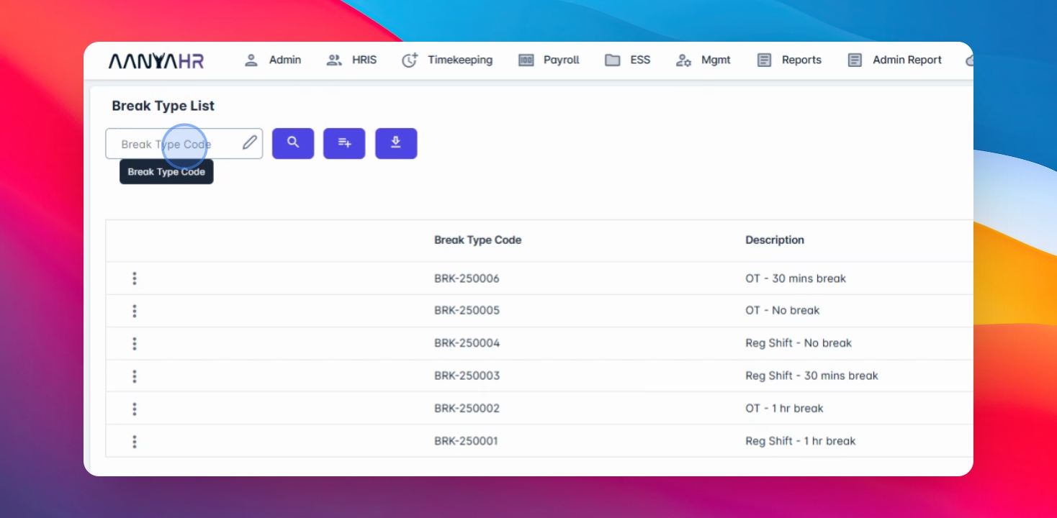Click the Admin Report document icon

(x=855, y=60)
